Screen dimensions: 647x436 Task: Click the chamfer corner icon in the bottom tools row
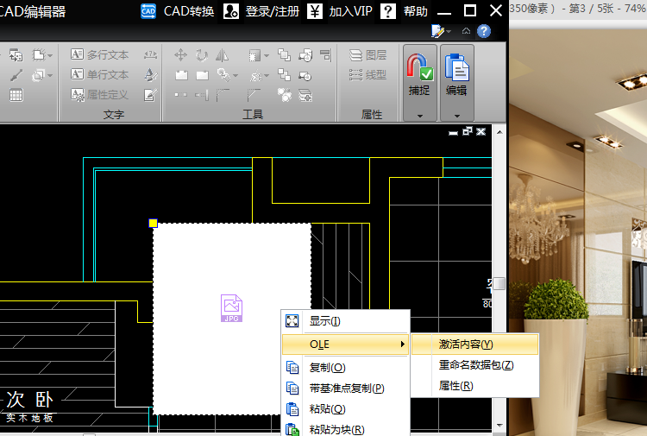pos(254,95)
